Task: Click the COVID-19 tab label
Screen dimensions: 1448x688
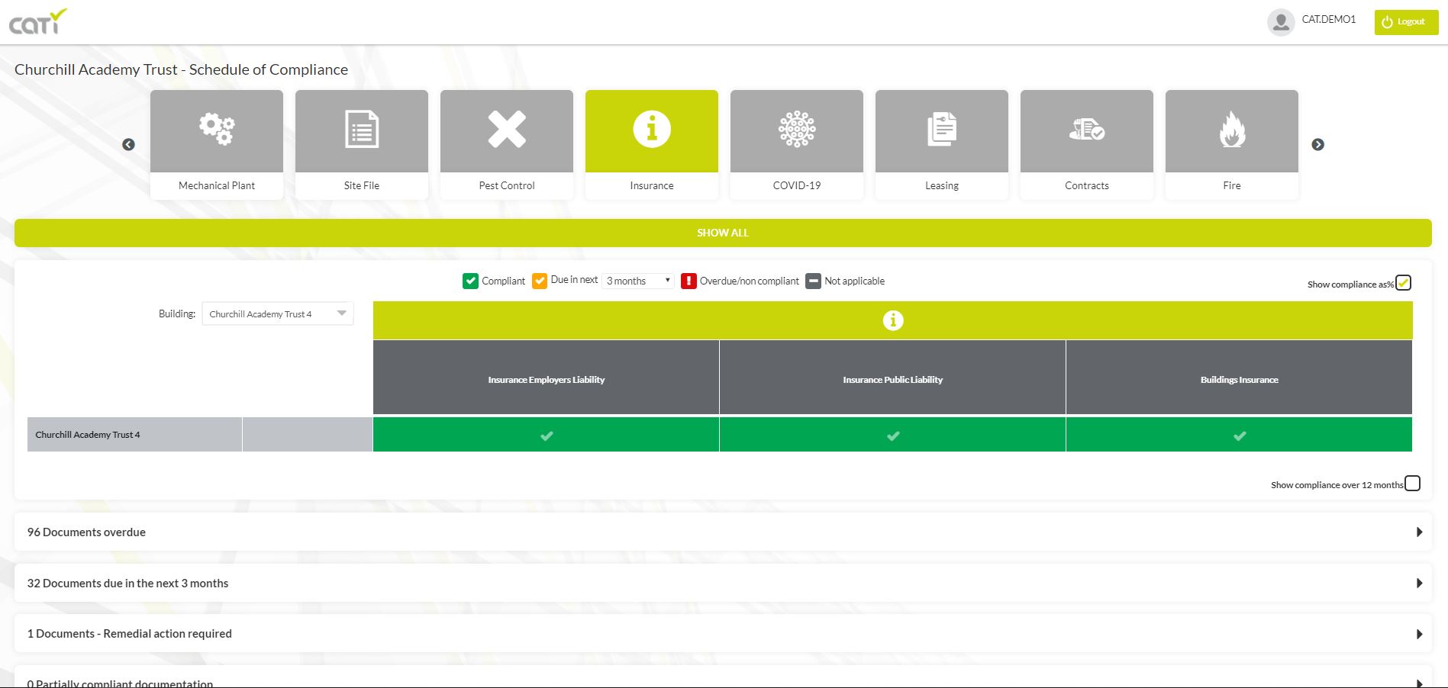Action: point(797,185)
